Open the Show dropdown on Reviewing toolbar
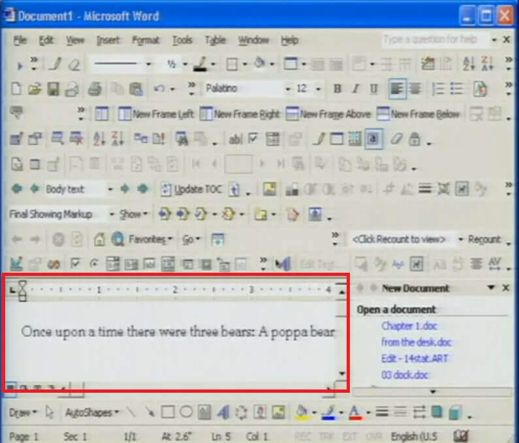 pos(133,215)
